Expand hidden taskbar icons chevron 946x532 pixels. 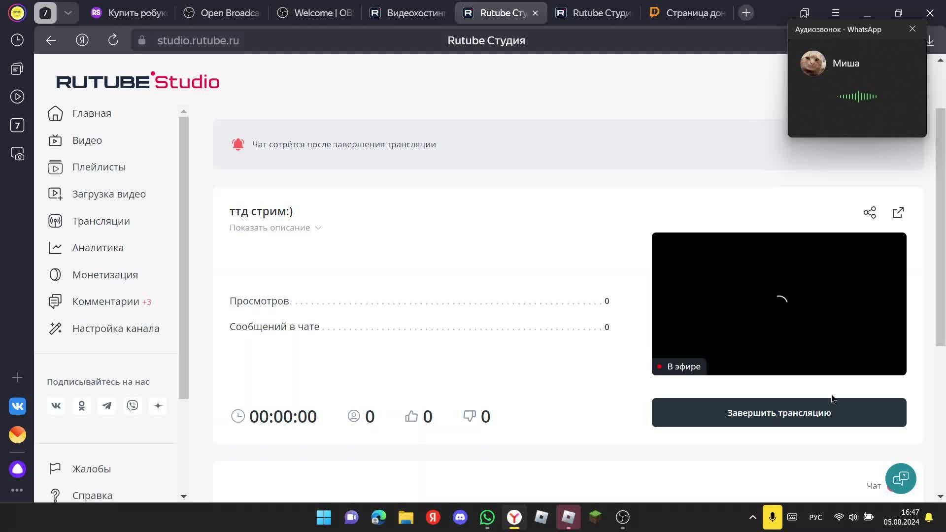[x=752, y=517]
